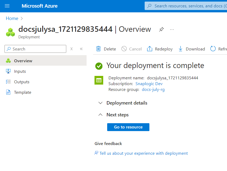The height and width of the screenshot is (171, 227).
Task: Collapse the Next steps section
Action: 100,115
